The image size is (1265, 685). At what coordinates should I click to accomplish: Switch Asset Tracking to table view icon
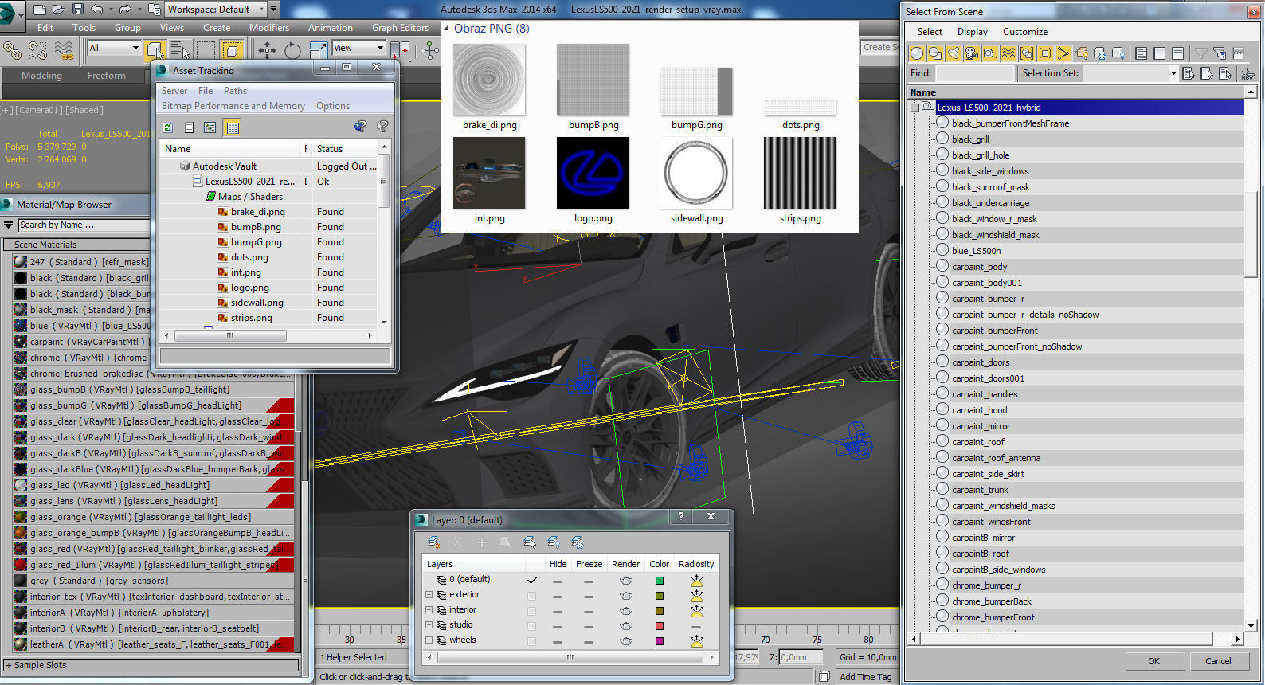point(232,127)
